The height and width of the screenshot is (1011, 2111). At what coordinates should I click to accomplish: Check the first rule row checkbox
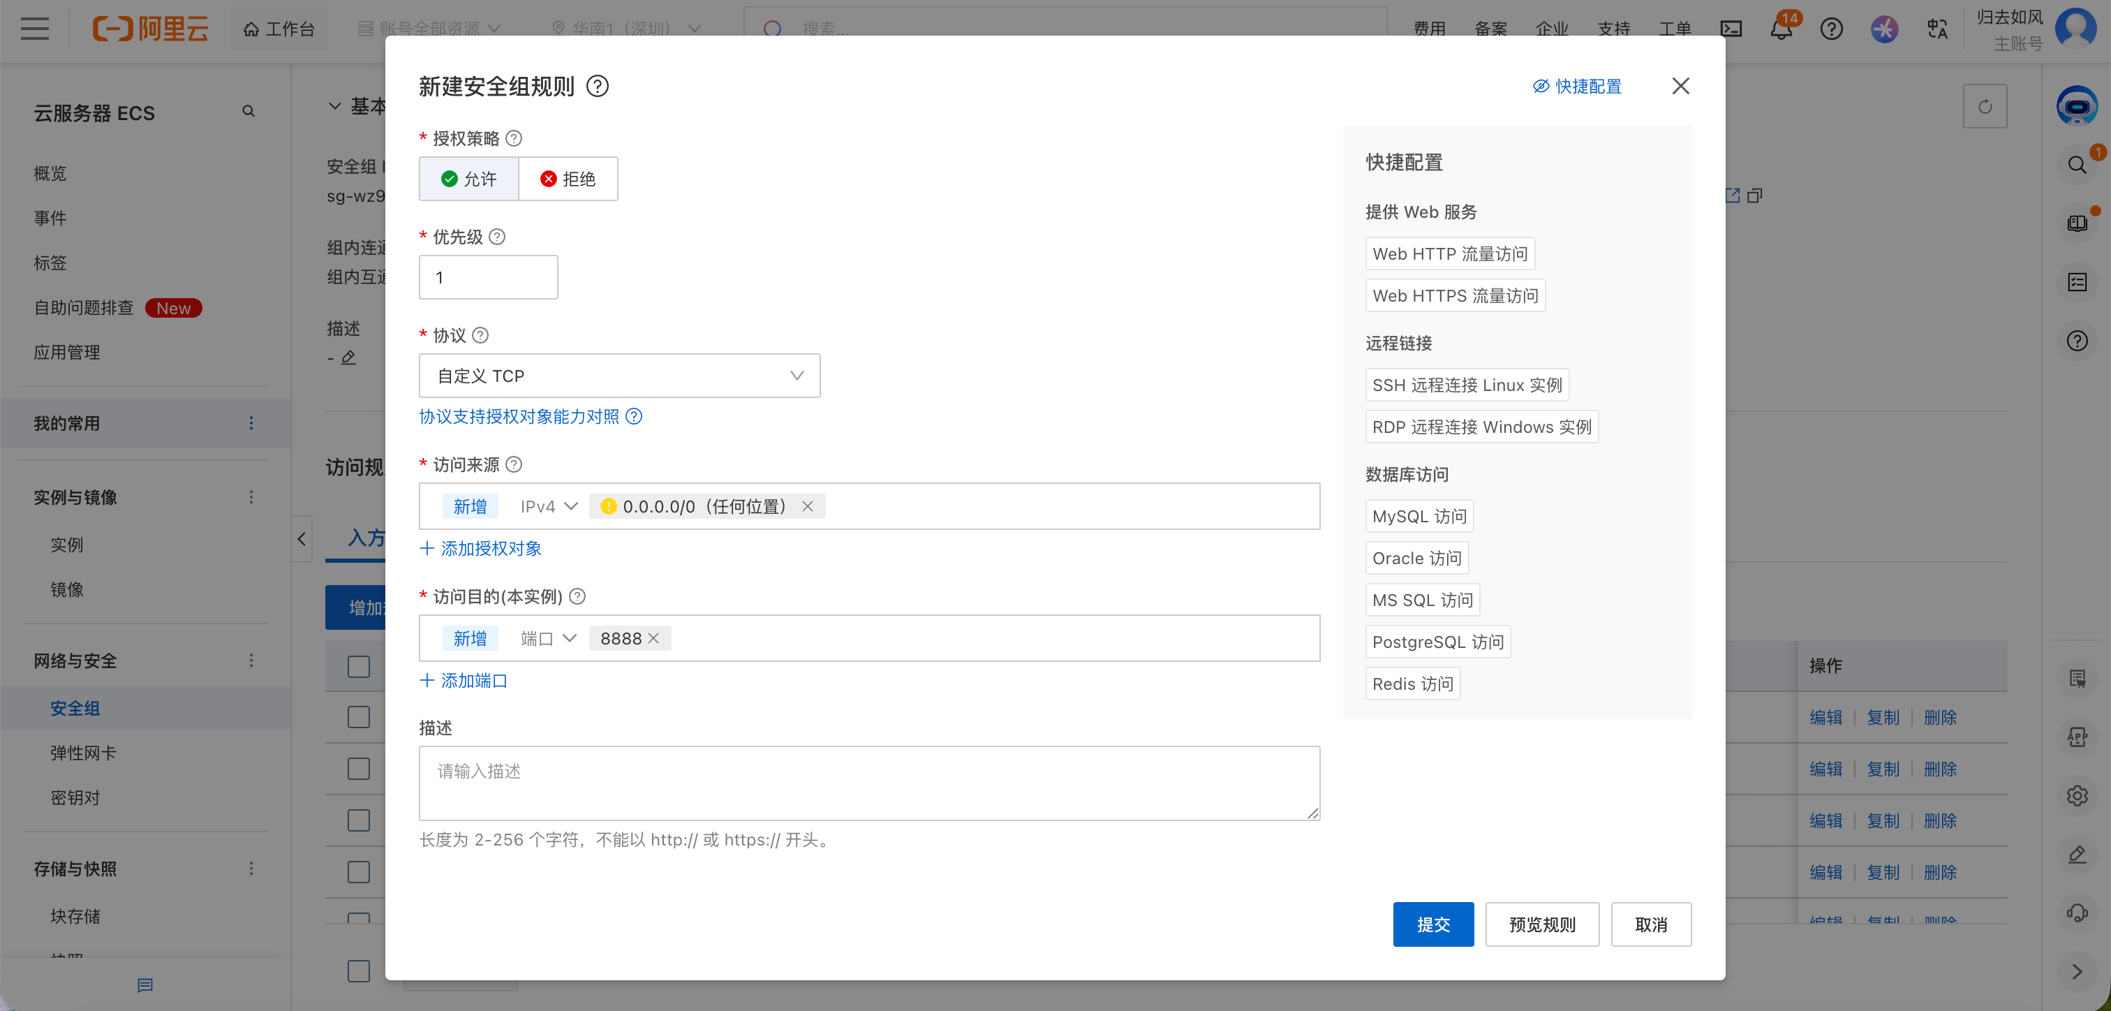[358, 718]
